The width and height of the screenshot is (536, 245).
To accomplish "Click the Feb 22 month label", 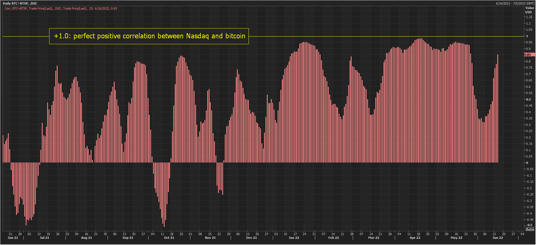I will click(334, 238).
